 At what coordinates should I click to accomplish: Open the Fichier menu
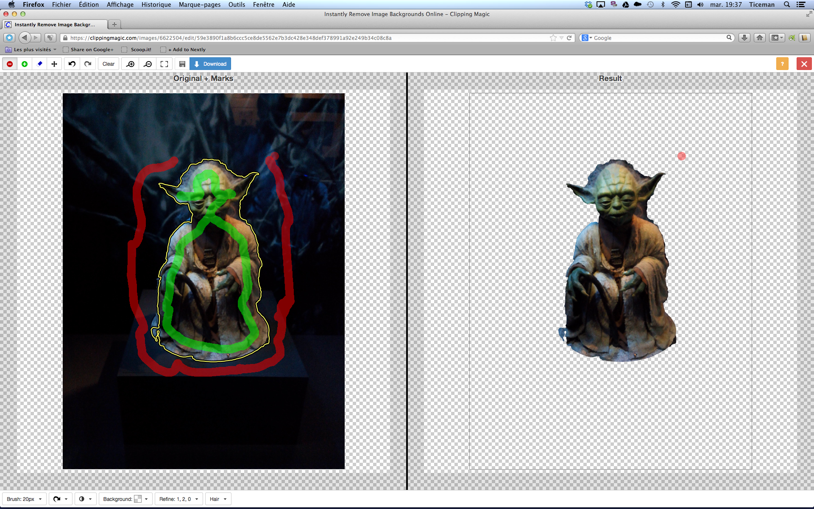pos(61,5)
